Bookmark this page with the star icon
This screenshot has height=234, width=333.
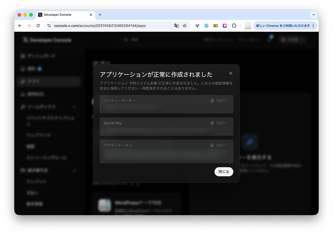(185, 26)
